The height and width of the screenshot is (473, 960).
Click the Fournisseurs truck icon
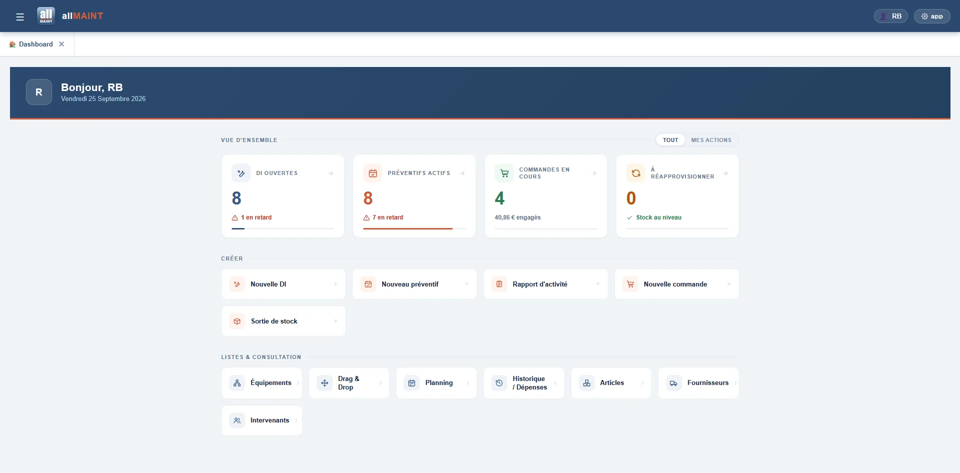674,383
